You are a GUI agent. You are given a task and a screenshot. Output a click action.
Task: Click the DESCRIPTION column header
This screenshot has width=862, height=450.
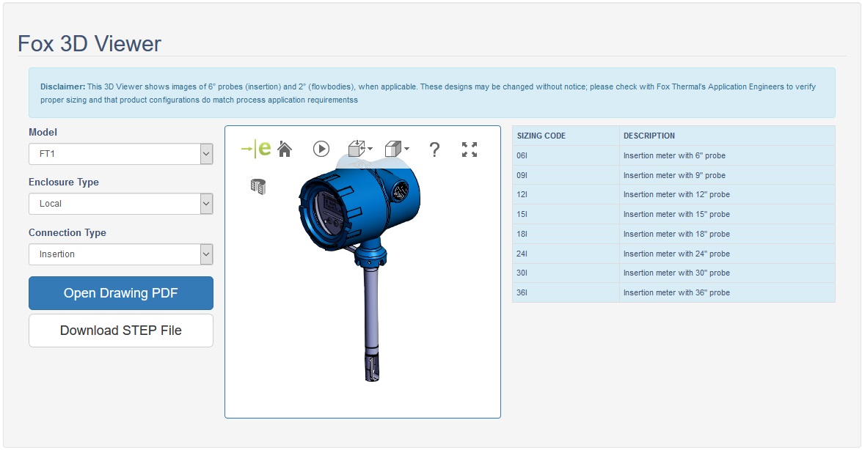coord(649,136)
